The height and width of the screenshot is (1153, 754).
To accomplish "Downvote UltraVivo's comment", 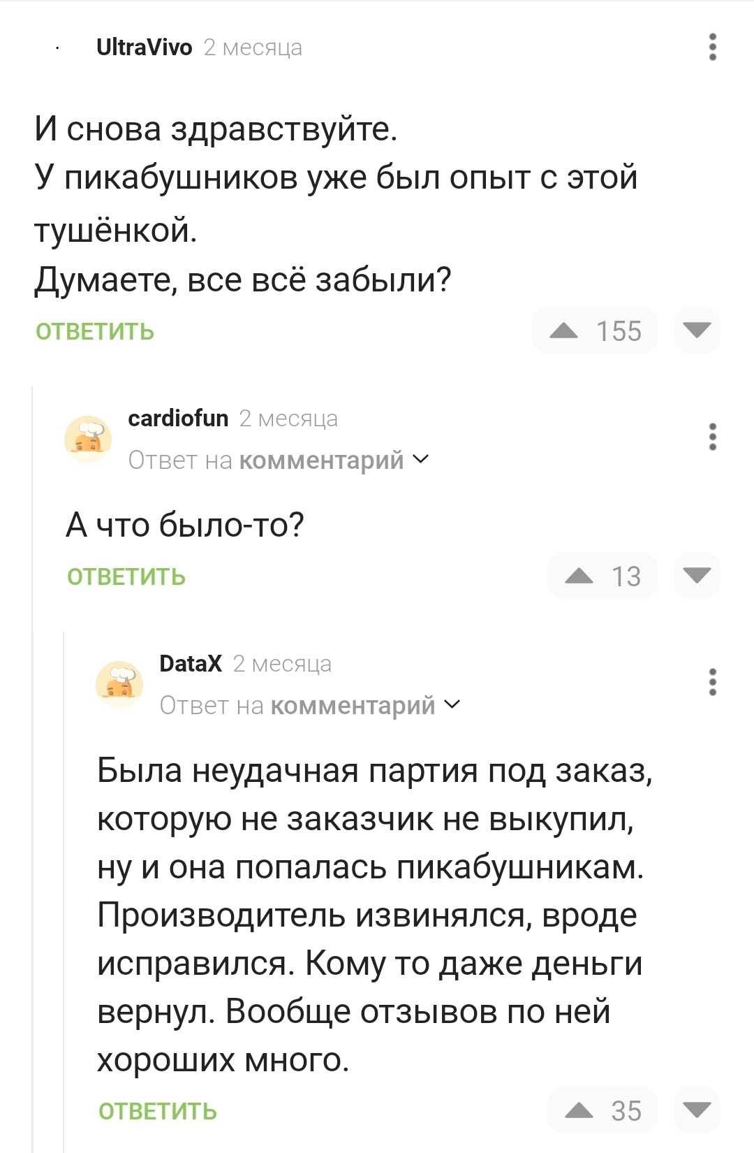I will [696, 330].
